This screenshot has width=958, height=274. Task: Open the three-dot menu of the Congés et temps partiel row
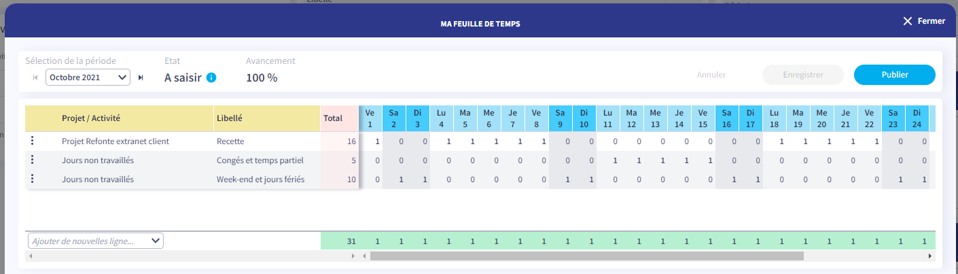tap(33, 160)
